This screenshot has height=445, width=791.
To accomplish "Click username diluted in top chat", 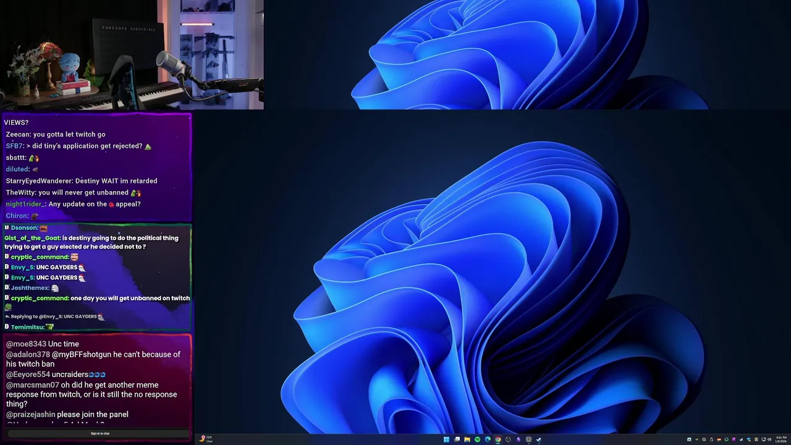I will [17, 169].
